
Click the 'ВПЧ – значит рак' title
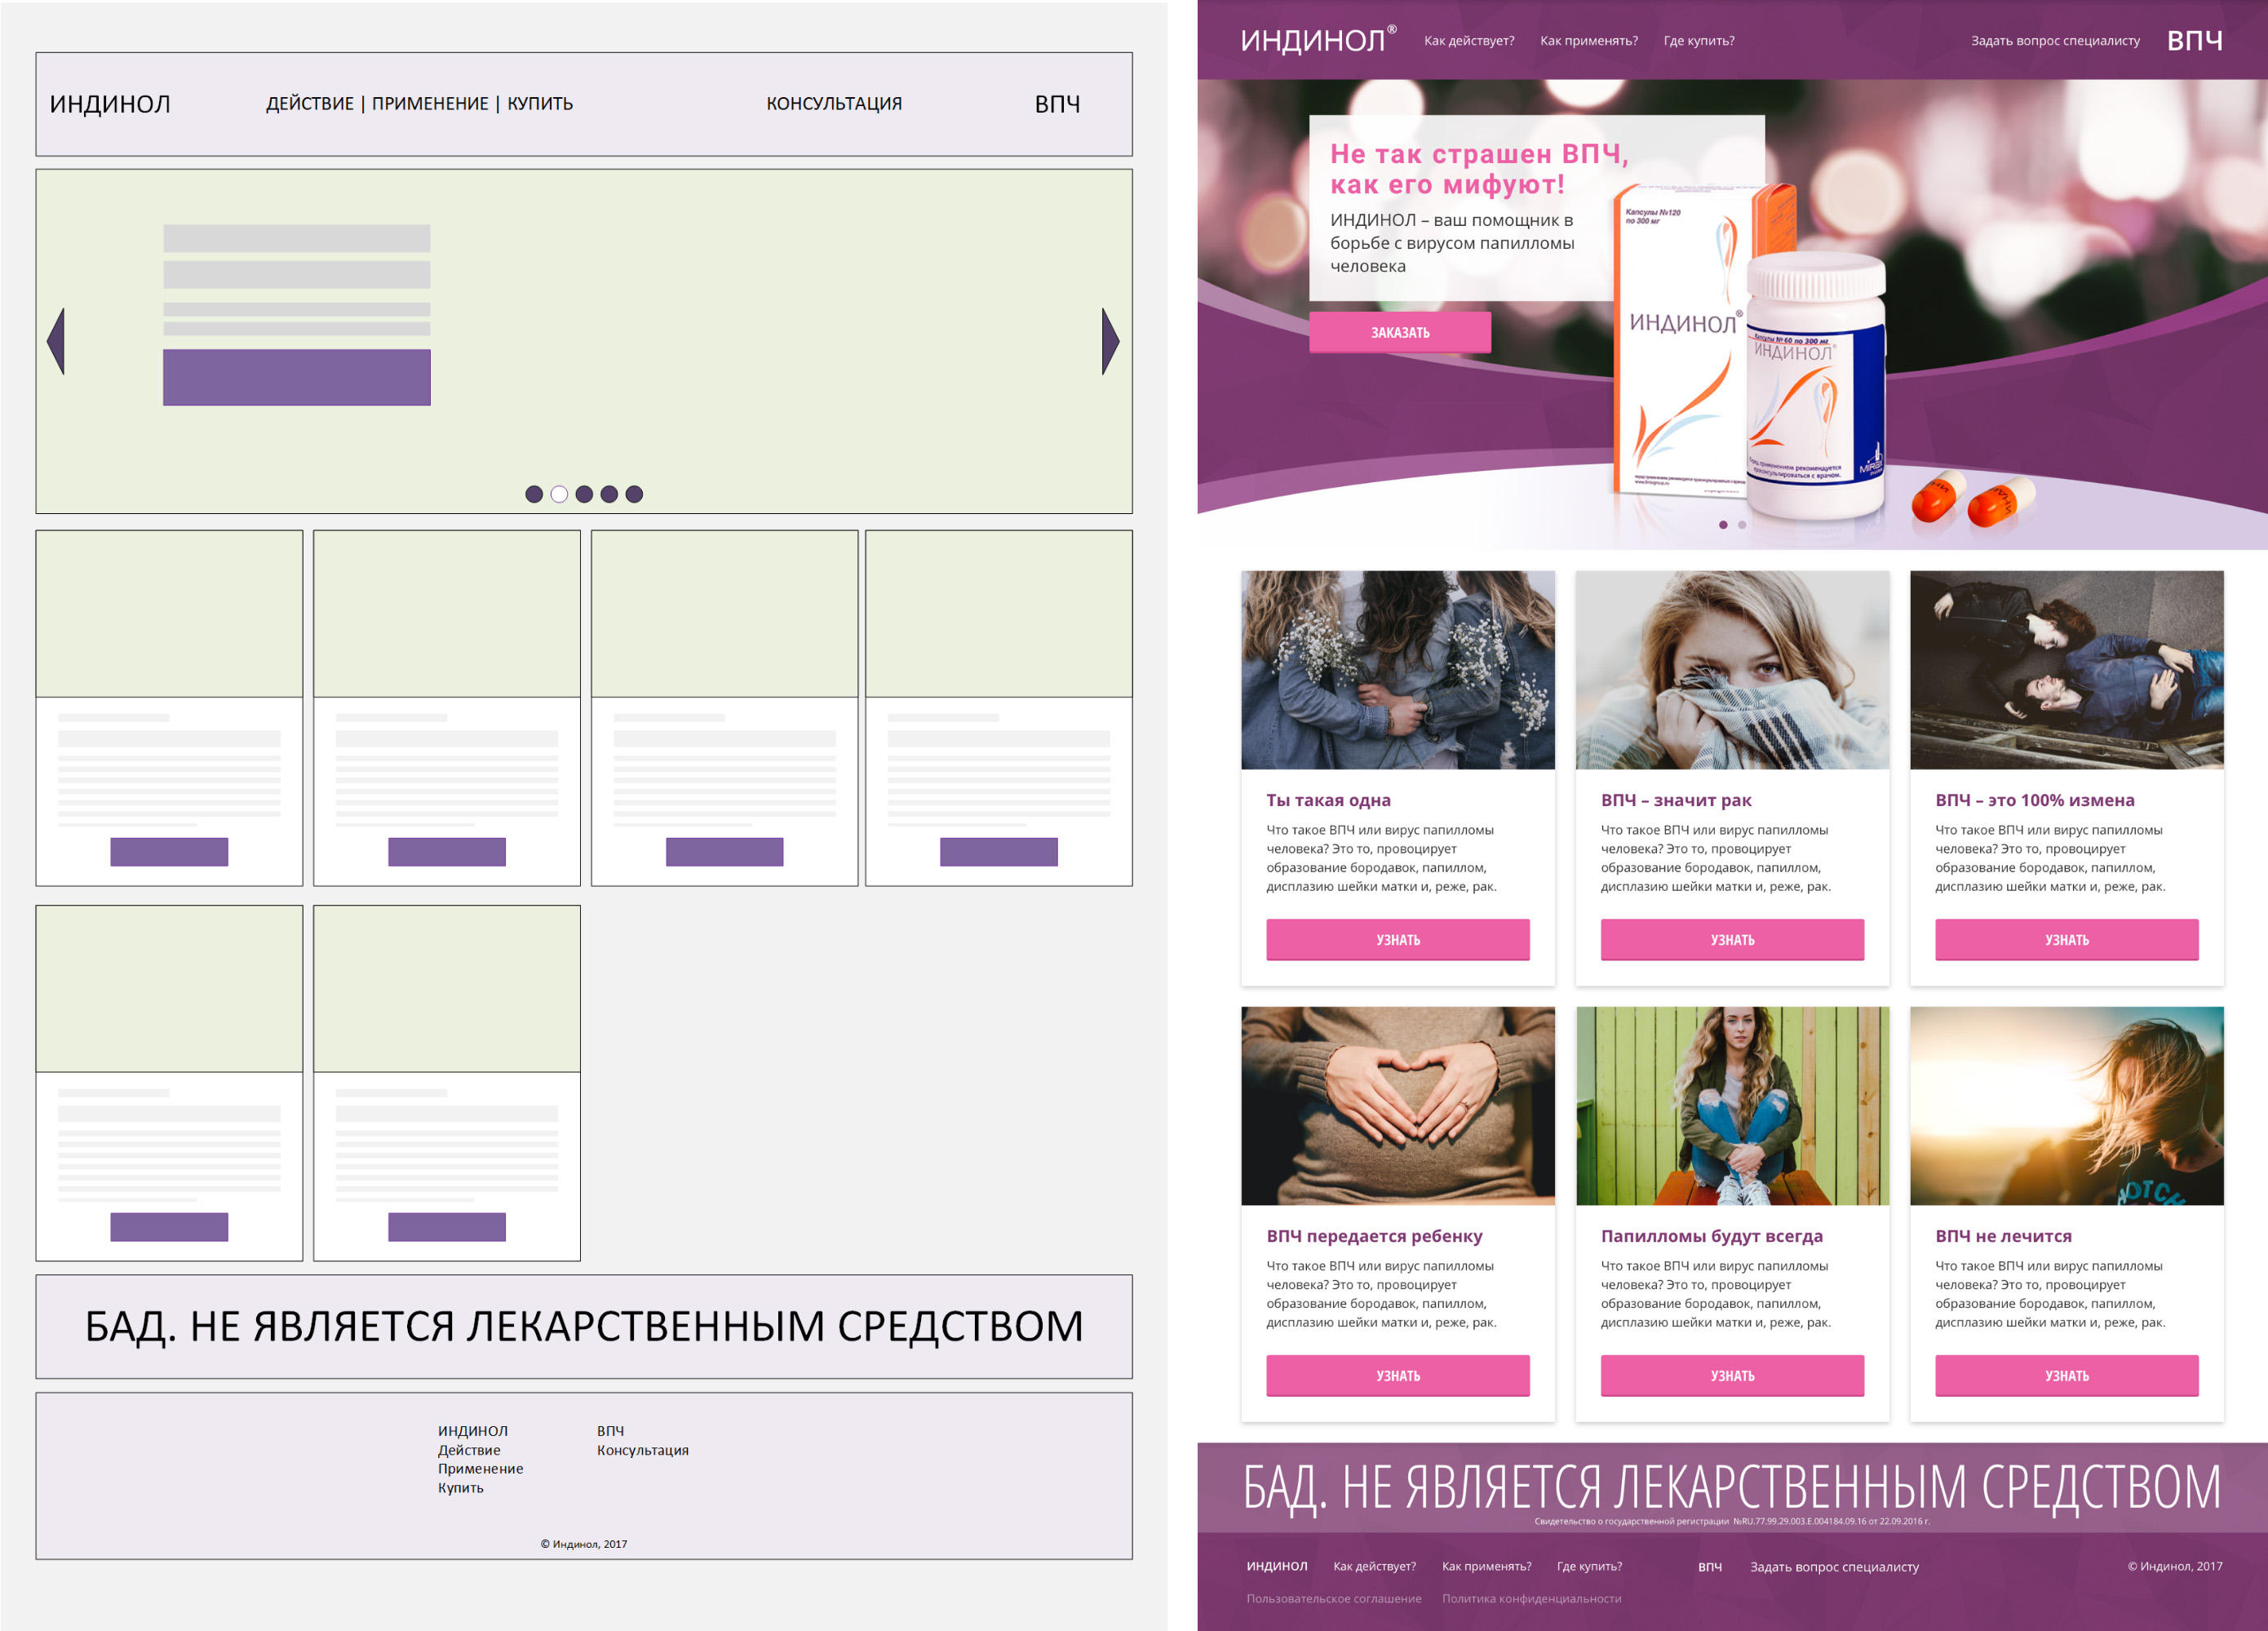[1676, 800]
